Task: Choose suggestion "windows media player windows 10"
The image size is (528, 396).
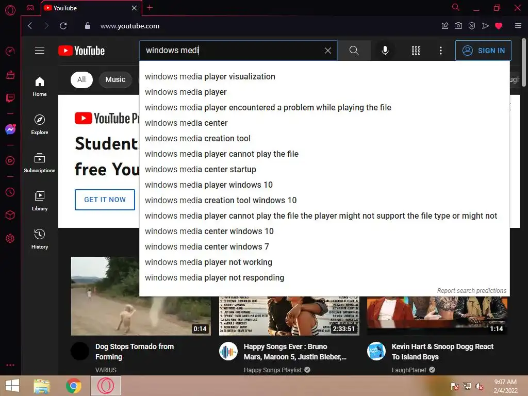Action: pyautogui.click(x=324, y=185)
